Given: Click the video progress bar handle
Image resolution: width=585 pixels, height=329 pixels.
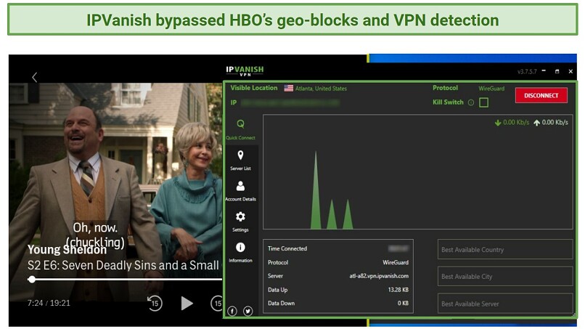Looking at the screenshot, I should tap(32, 280).
